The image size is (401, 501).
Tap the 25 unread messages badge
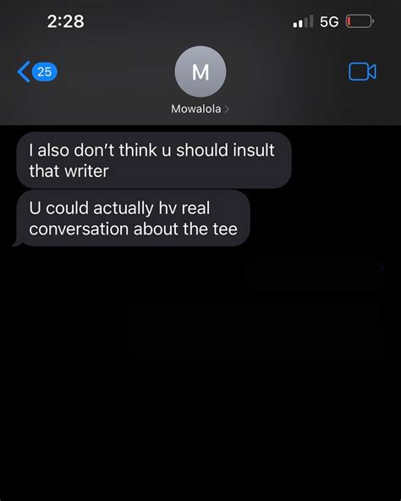pyautogui.click(x=45, y=72)
